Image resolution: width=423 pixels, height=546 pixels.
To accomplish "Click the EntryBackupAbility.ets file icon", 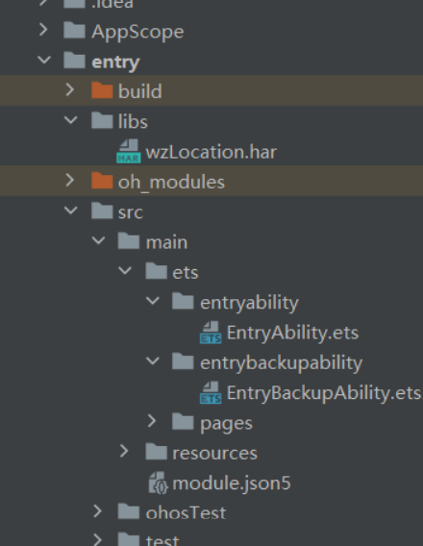I will (211, 393).
